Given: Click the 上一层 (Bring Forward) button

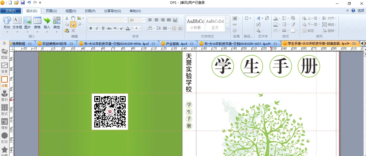Looking at the screenshot, I should [311, 18].
